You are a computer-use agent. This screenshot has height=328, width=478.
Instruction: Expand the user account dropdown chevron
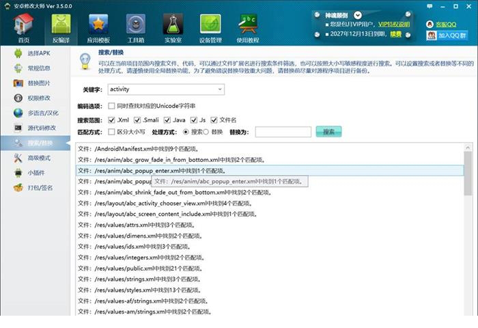click(358, 15)
